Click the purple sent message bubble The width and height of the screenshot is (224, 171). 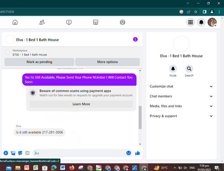pyautogui.click(x=79, y=80)
